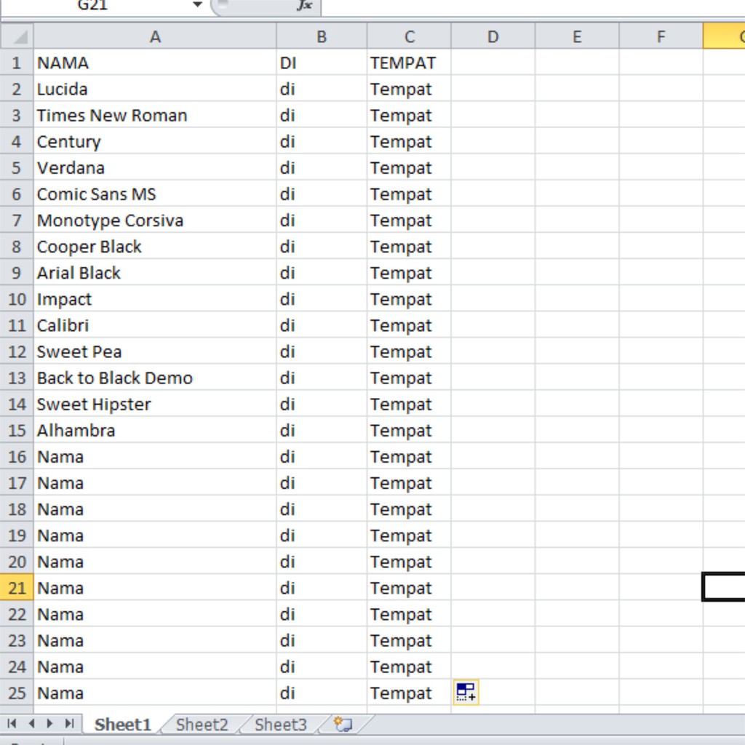This screenshot has width=745, height=745.
Task: Expand the Name Box dropdown arrow
Action: [197, 6]
